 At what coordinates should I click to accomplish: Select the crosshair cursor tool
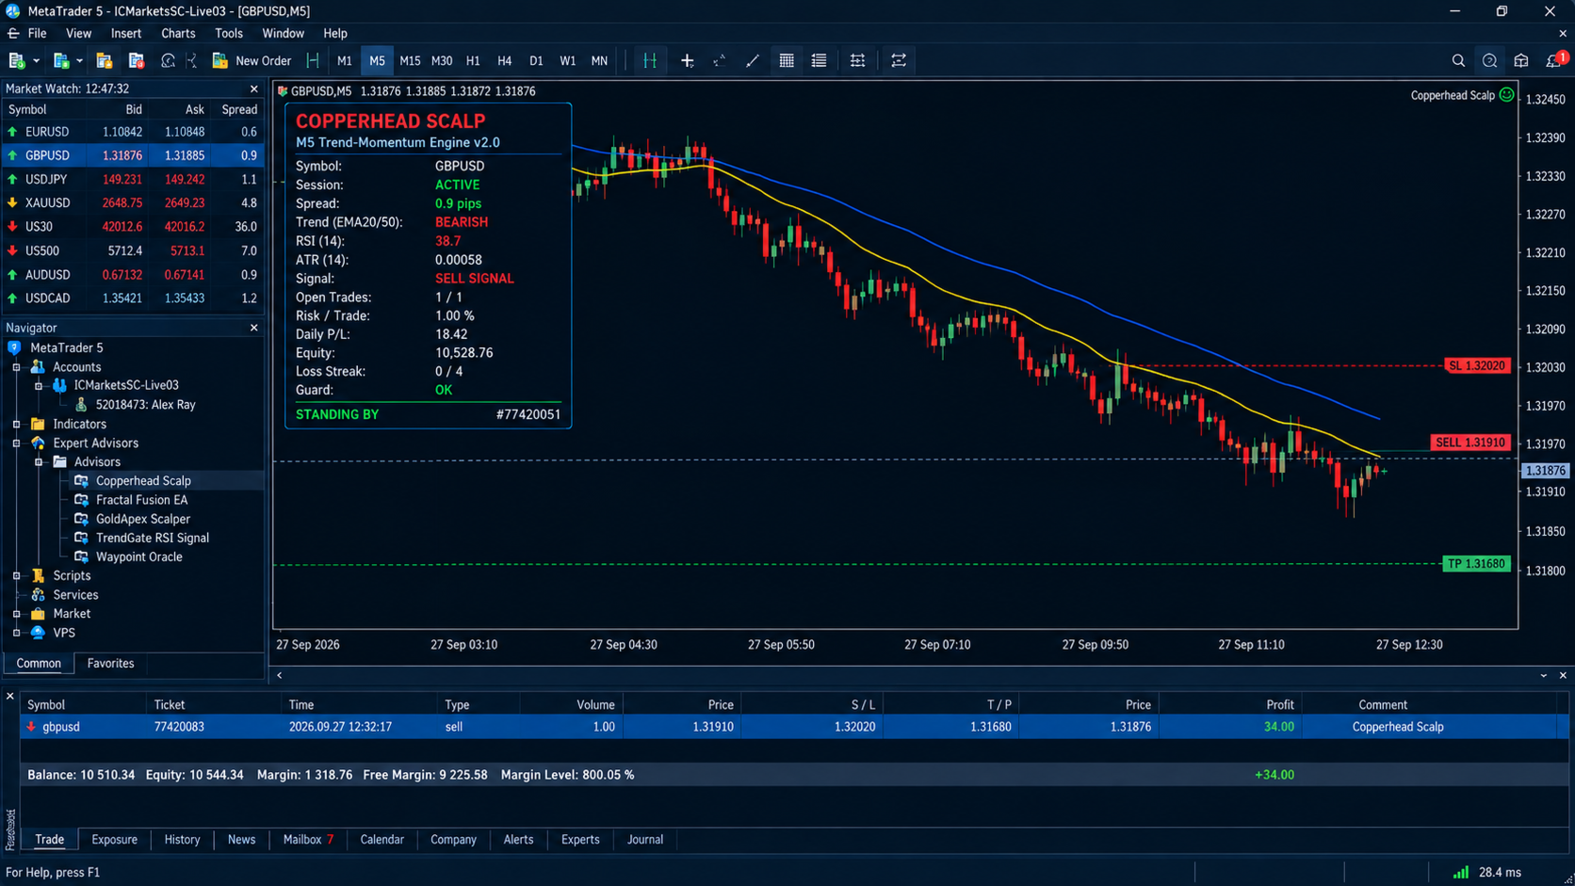pyautogui.click(x=687, y=60)
